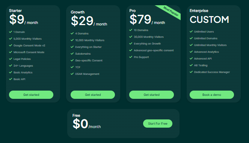Click the Most Popular ribbon badge

pyautogui.click(x=171, y=12)
